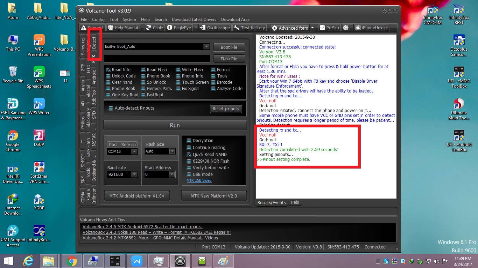Enable the Decryption checkbox
This screenshot has height=268, width=478.
(x=189, y=141)
